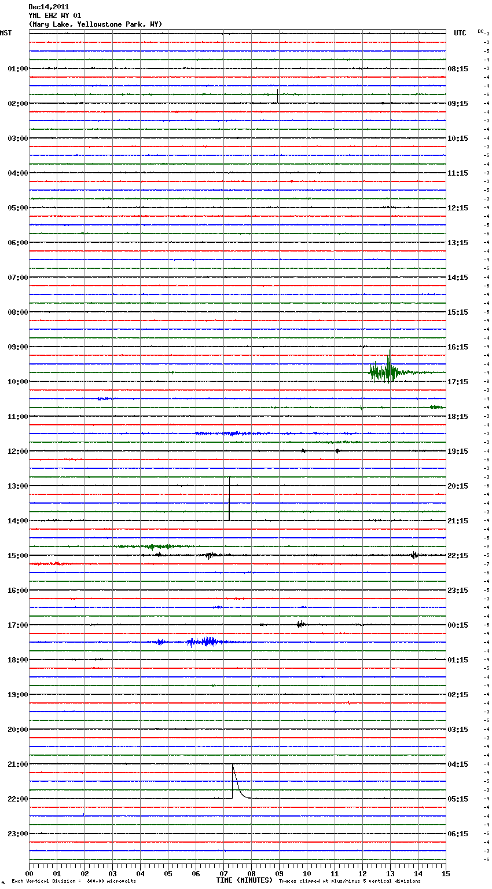Click minute tick label 00 on bottom axis
The image size is (492, 889).
(29, 874)
